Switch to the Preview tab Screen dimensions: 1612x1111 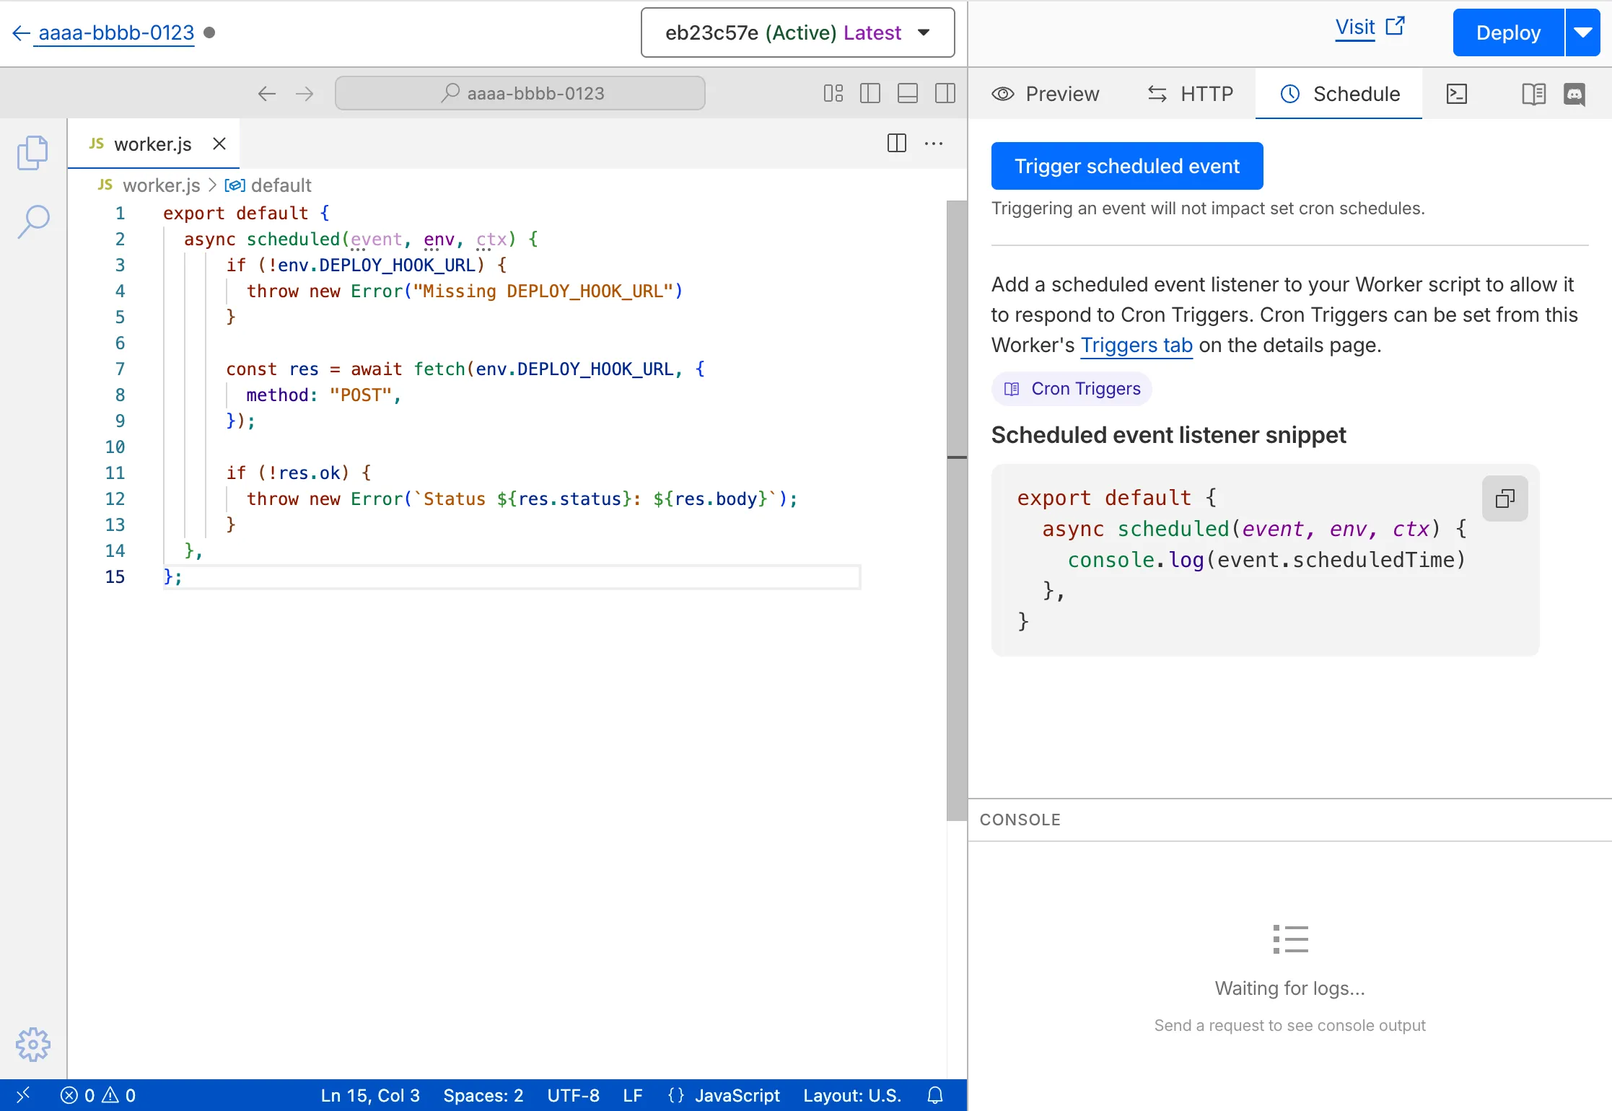tap(1046, 94)
